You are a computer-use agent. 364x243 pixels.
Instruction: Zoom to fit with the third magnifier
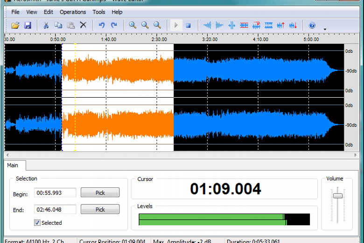coord(157,25)
